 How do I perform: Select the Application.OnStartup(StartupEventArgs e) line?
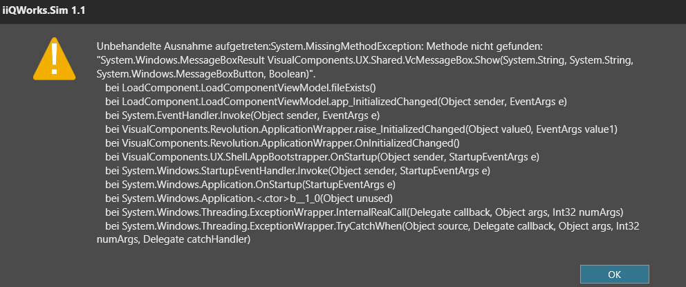tap(250, 185)
